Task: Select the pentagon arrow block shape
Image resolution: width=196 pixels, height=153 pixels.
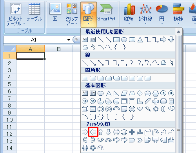Action: tap(132, 140)
